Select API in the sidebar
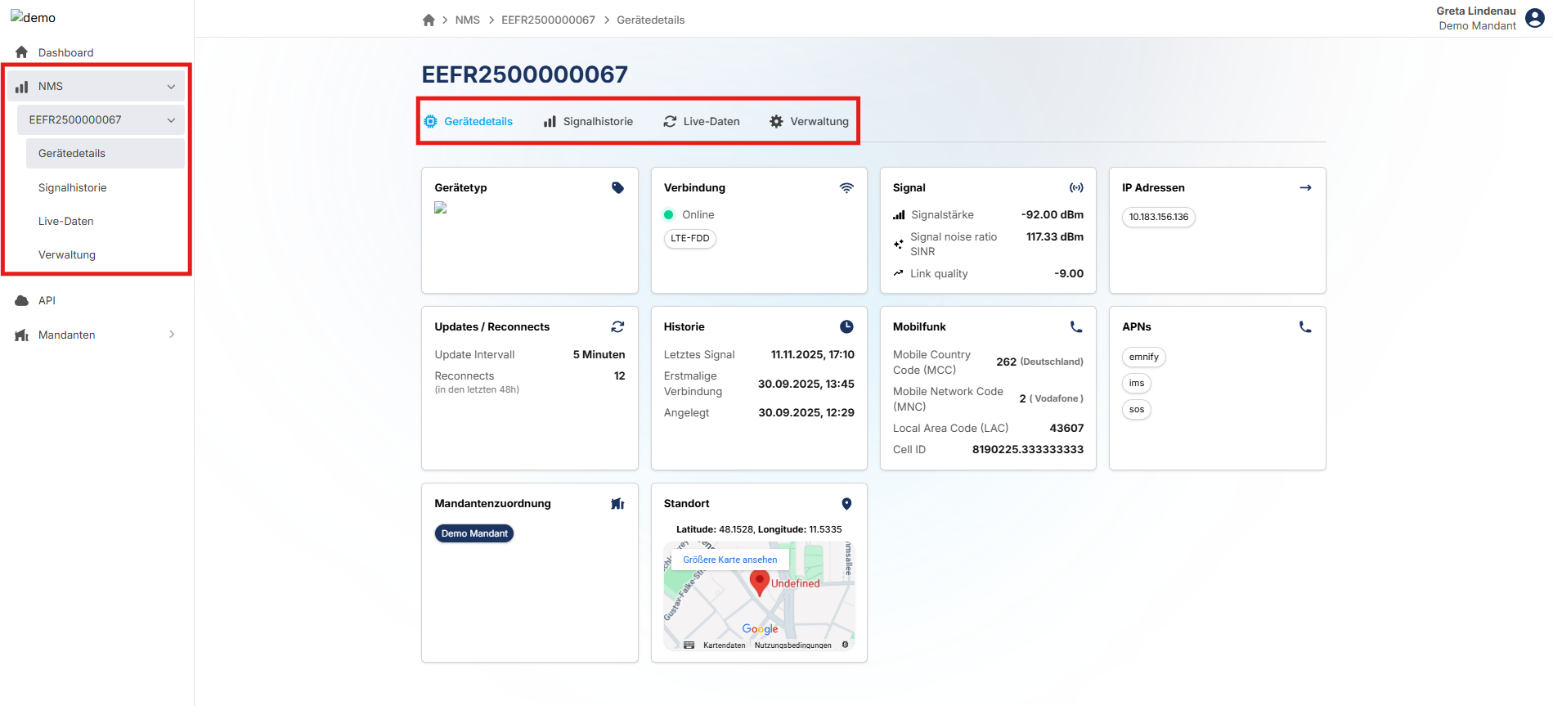The height and width of the screenshot is (706, 1553). click(47, 301)
